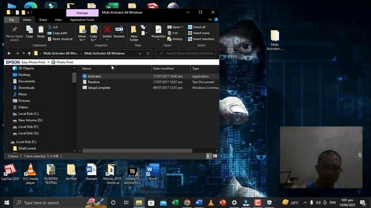Open the LayOut 2020 desktop shortcut
Screen dimensions: 371x208
pos(10,172)
